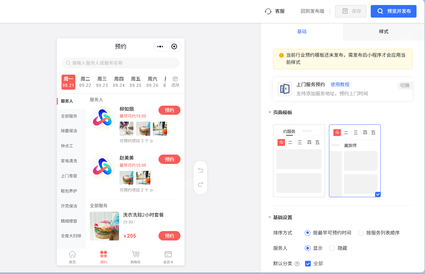Screen dimensions: 425x274
Task: Select 按最早可预约时间 sort option
Action: 308,233
